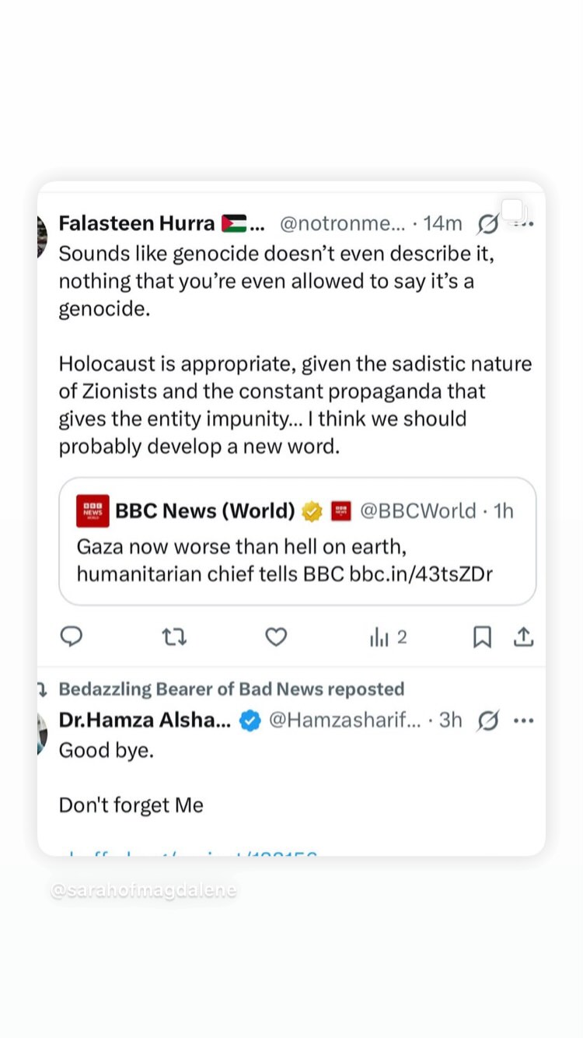Open Falasteen Hurra profile name
The height and width of the screenshot is (1038, 583).
coord(137,223)
